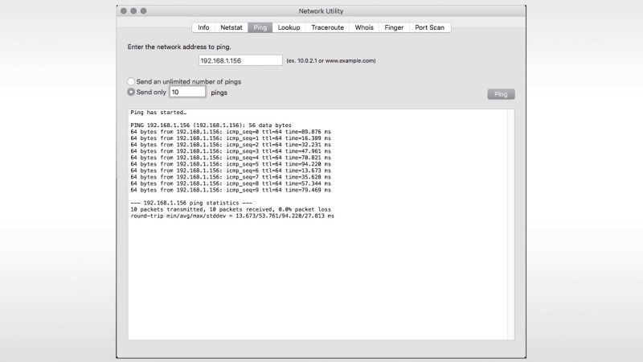
Task: Click the 'Enter the network address to ping.' label
Action: click(x=179, y=47)
